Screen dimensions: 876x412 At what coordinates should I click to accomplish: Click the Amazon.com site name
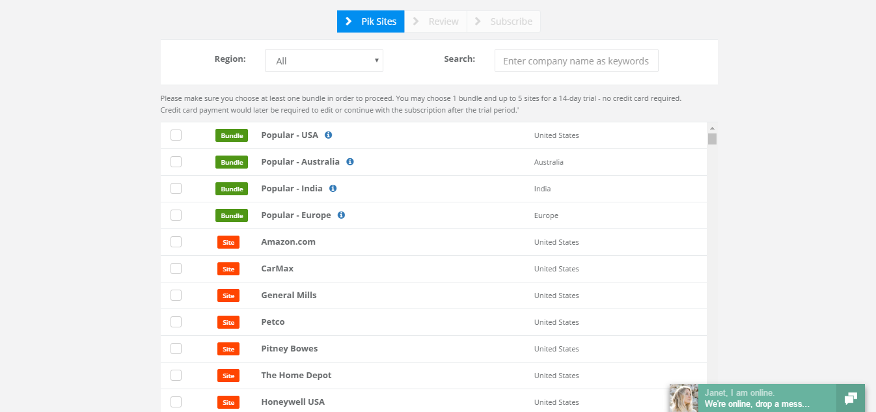[288, 241]
